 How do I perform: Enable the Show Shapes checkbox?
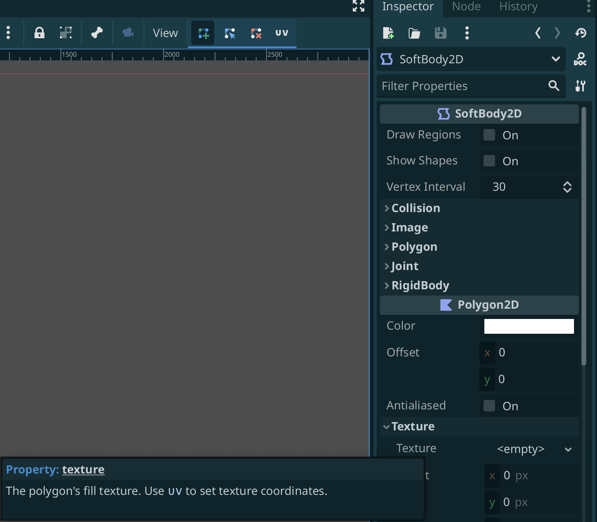click(x=489, y=161)
